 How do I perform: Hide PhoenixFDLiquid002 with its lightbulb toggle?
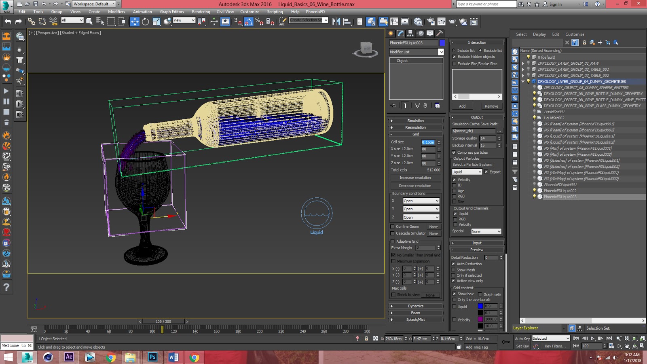coord(533,190)
